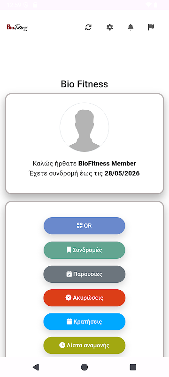This screenshot has width=169, height=377.
Task: Open Παρουσίες attendance button
Action: tap(84, 274)
